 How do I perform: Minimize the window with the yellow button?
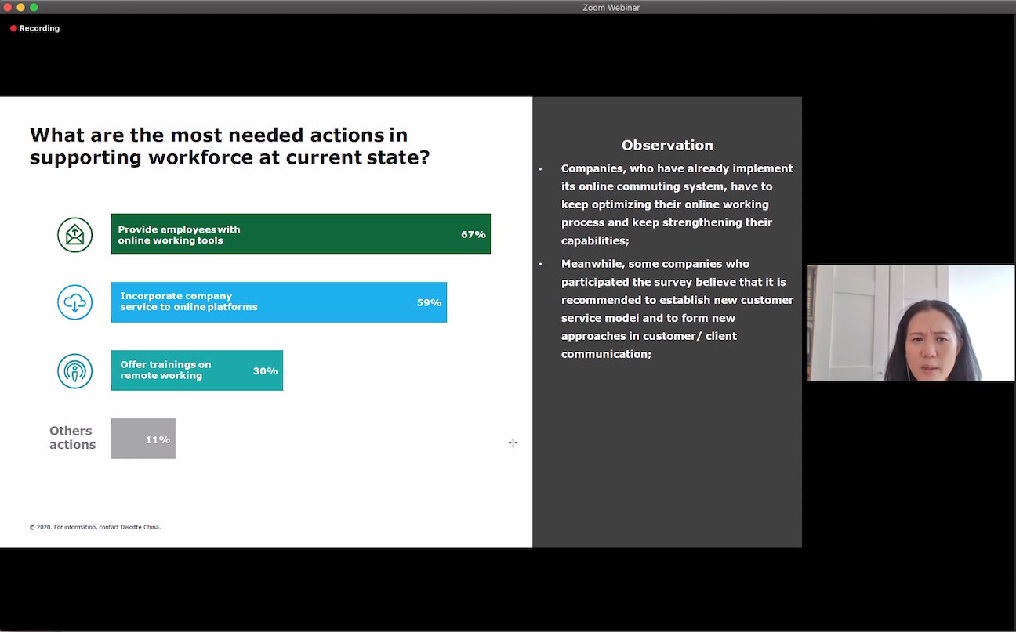pos(21,7)
